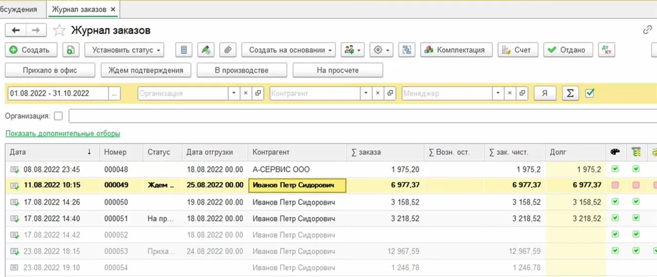The width and height of the screenshot is (657, 277).
Task: Open attached files with the paperclip icon
Action: (x=228, y=50)
